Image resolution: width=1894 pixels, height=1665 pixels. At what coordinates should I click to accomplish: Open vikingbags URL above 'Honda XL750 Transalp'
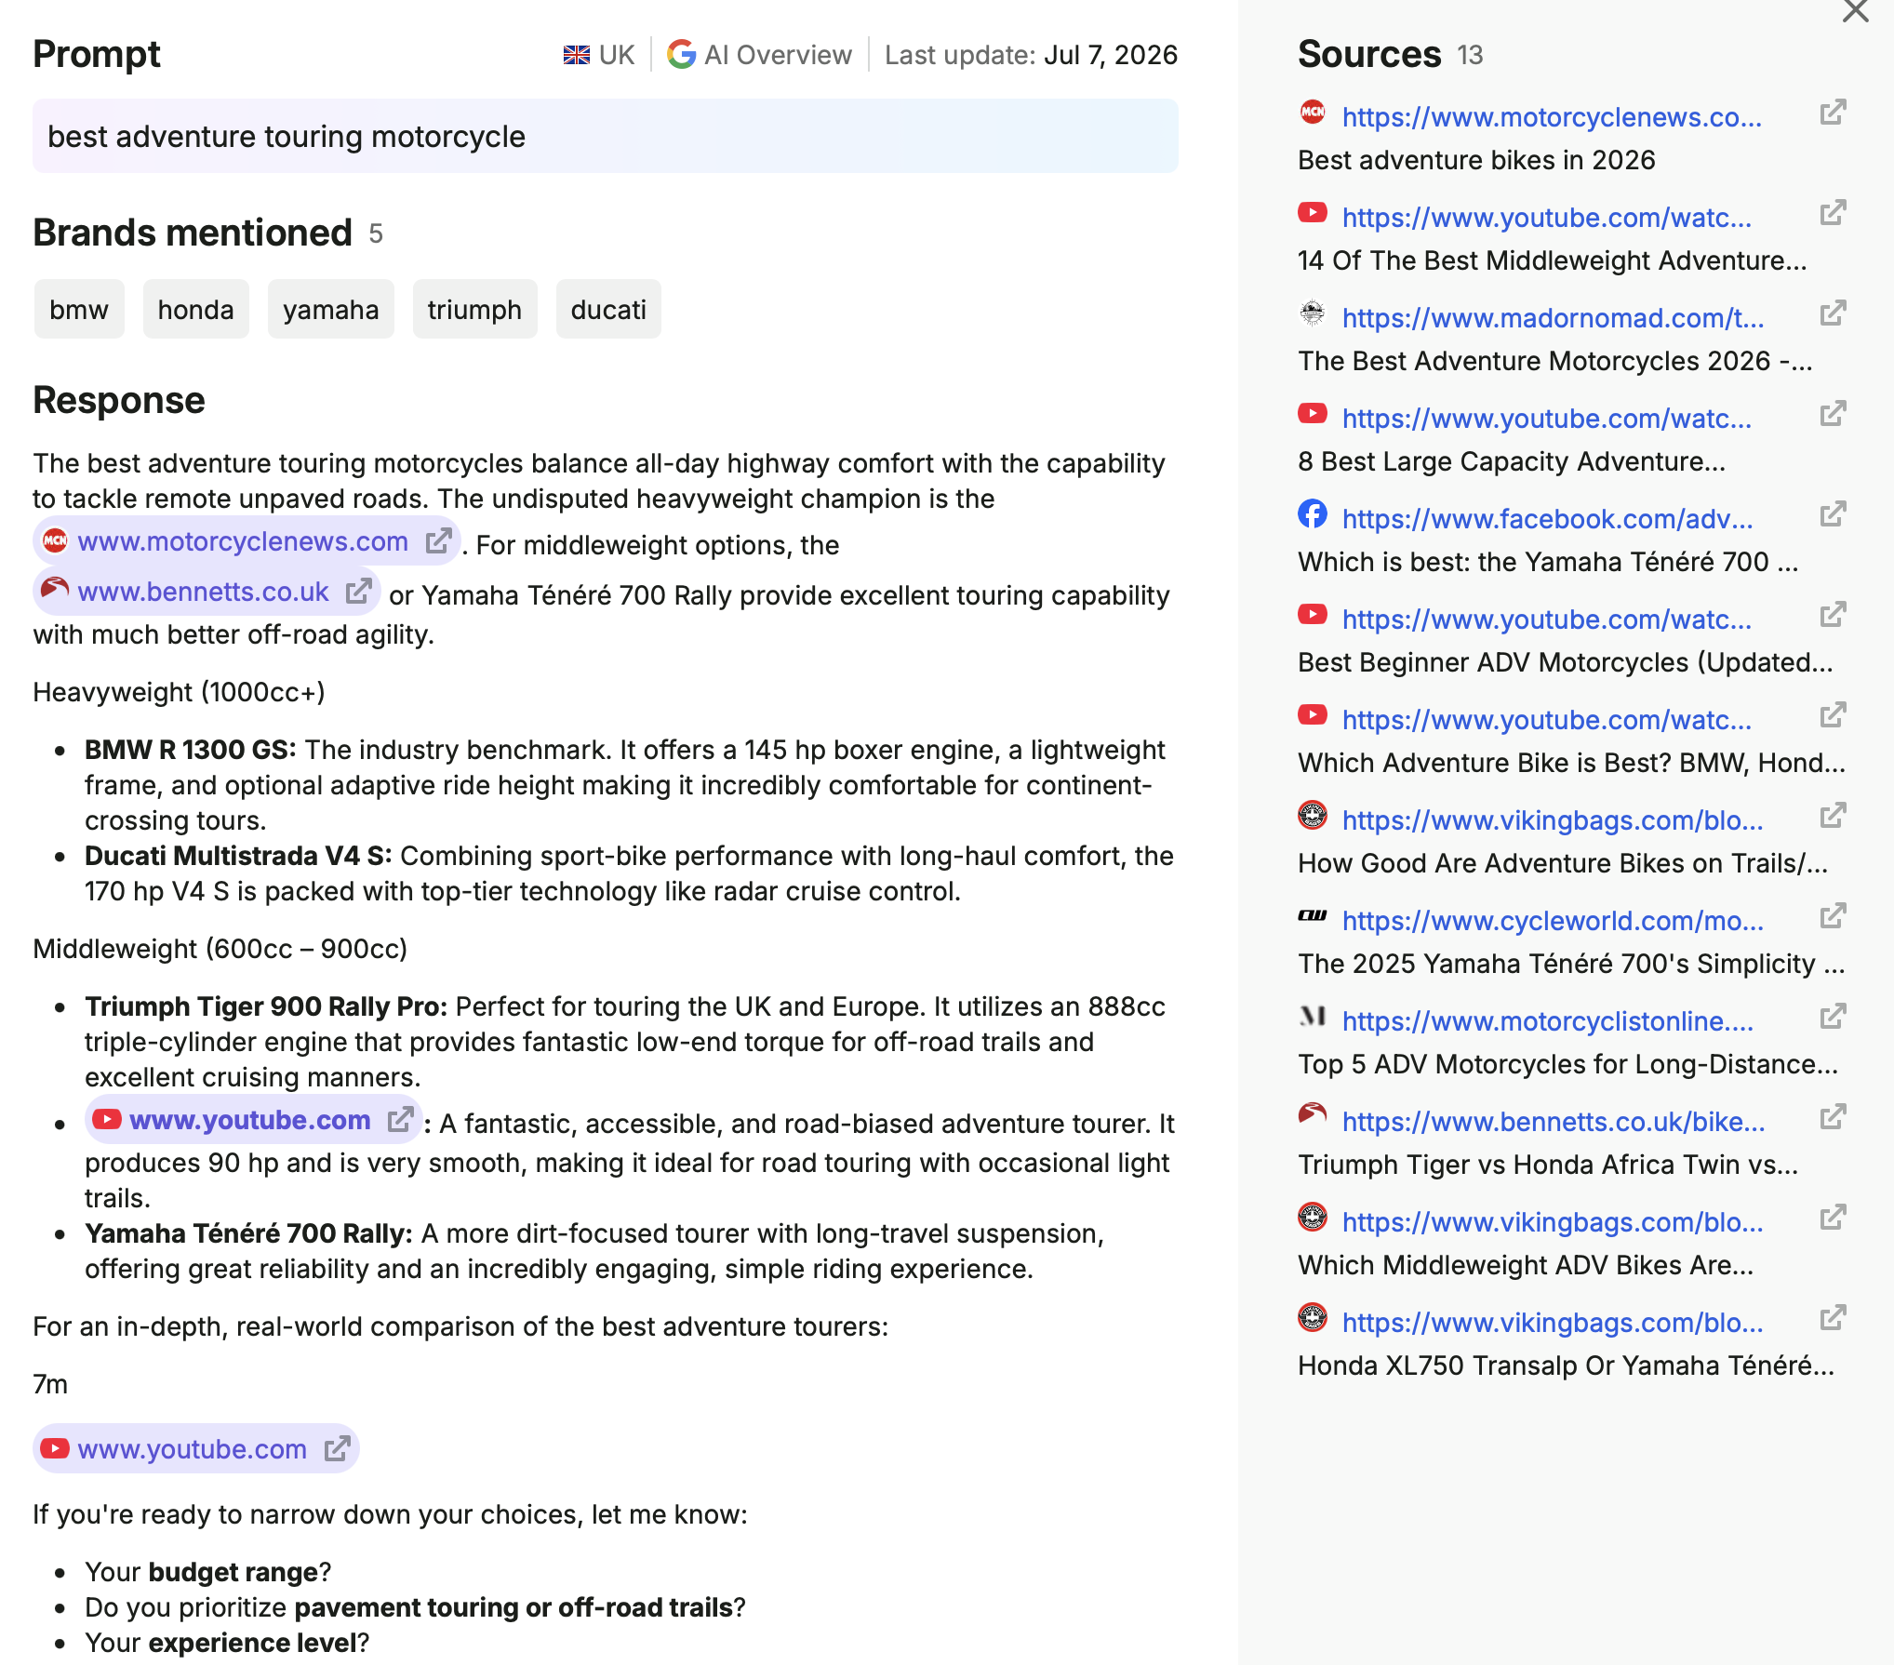(x=1553, y=1323)
